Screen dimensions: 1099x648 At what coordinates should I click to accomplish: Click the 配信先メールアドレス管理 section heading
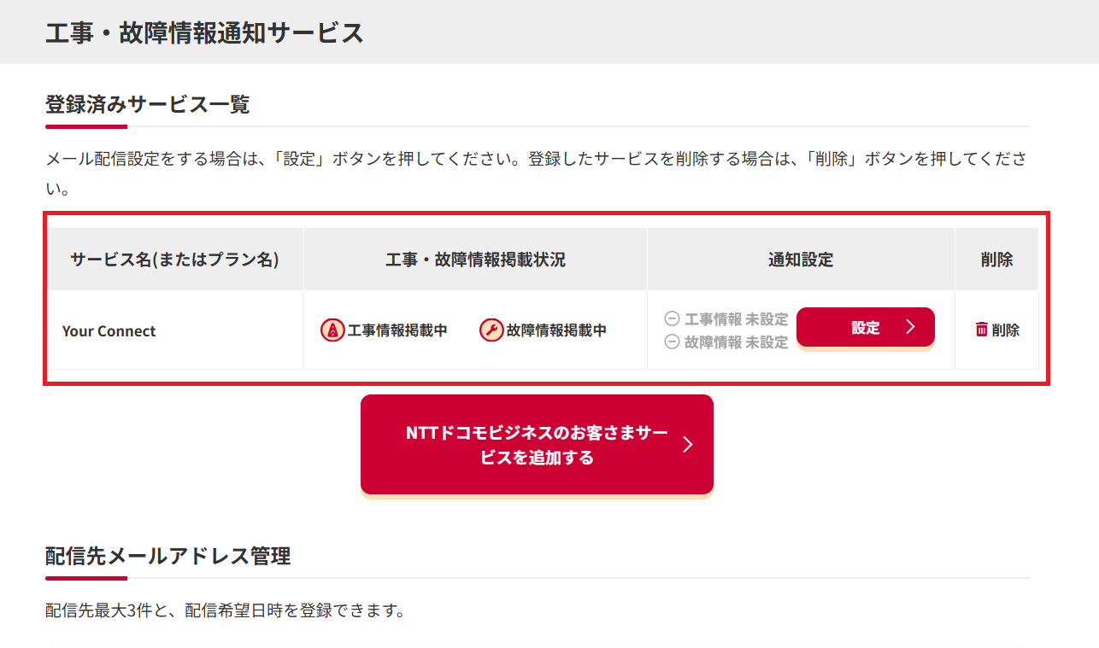(167, 556)
